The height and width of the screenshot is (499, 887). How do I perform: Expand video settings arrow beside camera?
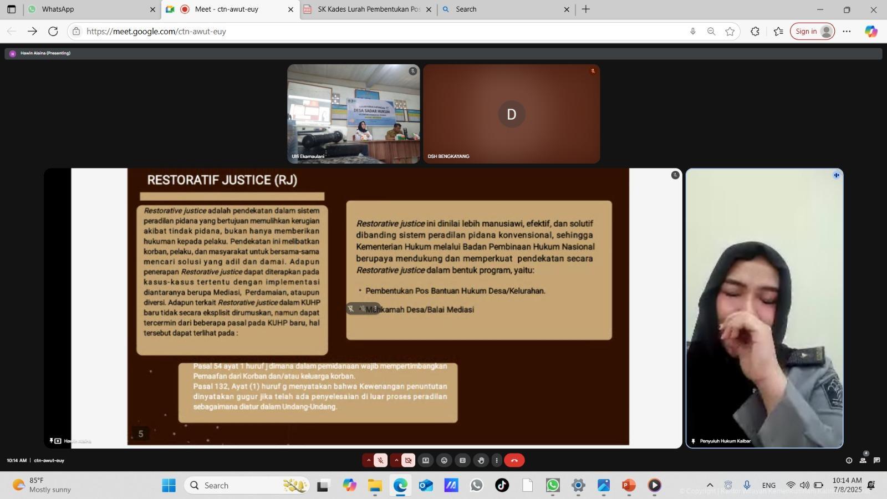click(x=396, y=460)
